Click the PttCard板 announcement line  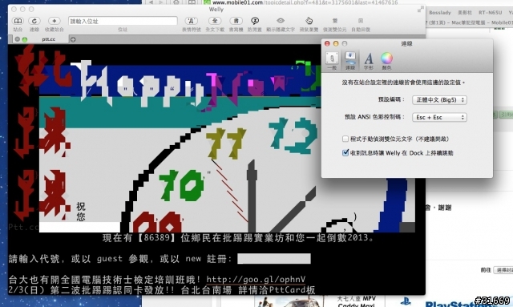pyautogui.click(x=162, y=289)
